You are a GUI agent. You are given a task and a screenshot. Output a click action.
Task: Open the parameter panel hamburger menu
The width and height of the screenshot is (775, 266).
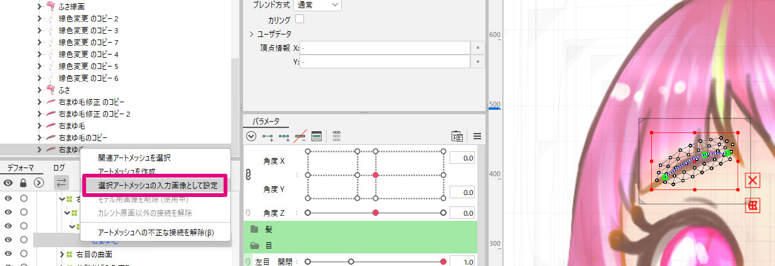[x=477, y=136]
